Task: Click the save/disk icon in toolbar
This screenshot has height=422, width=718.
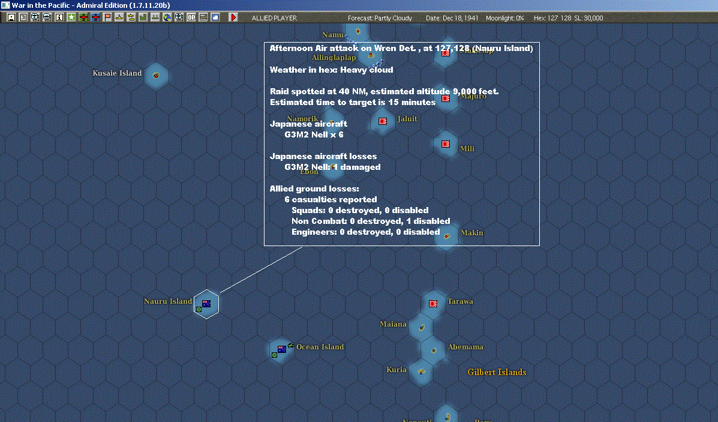Action: click(11, 17)
